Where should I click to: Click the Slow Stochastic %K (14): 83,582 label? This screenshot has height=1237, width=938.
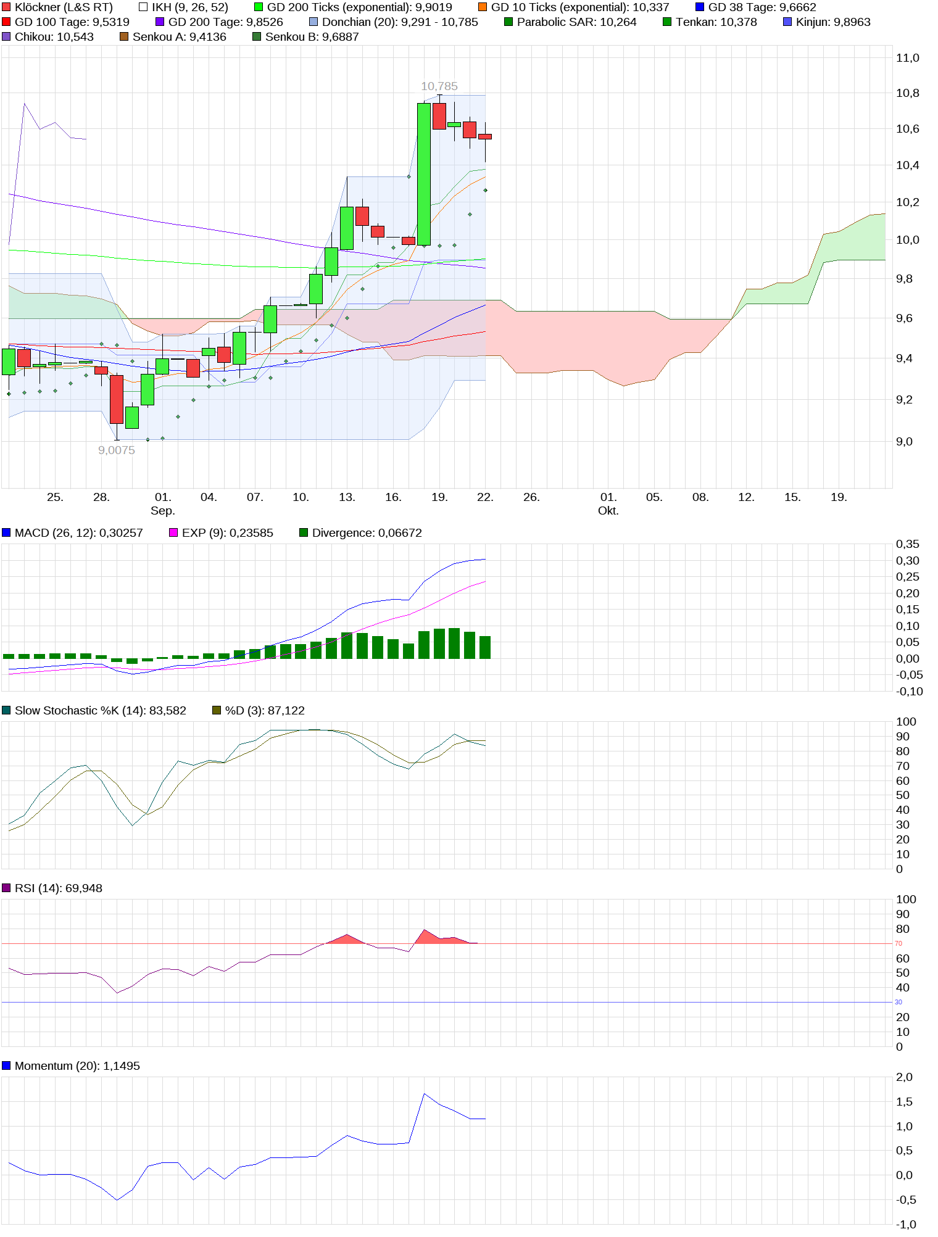[101, 710]
